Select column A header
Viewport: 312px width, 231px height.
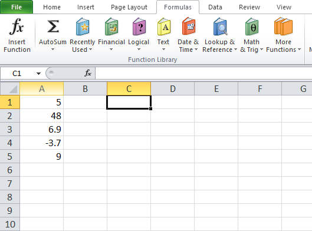[x=42, y=88]
